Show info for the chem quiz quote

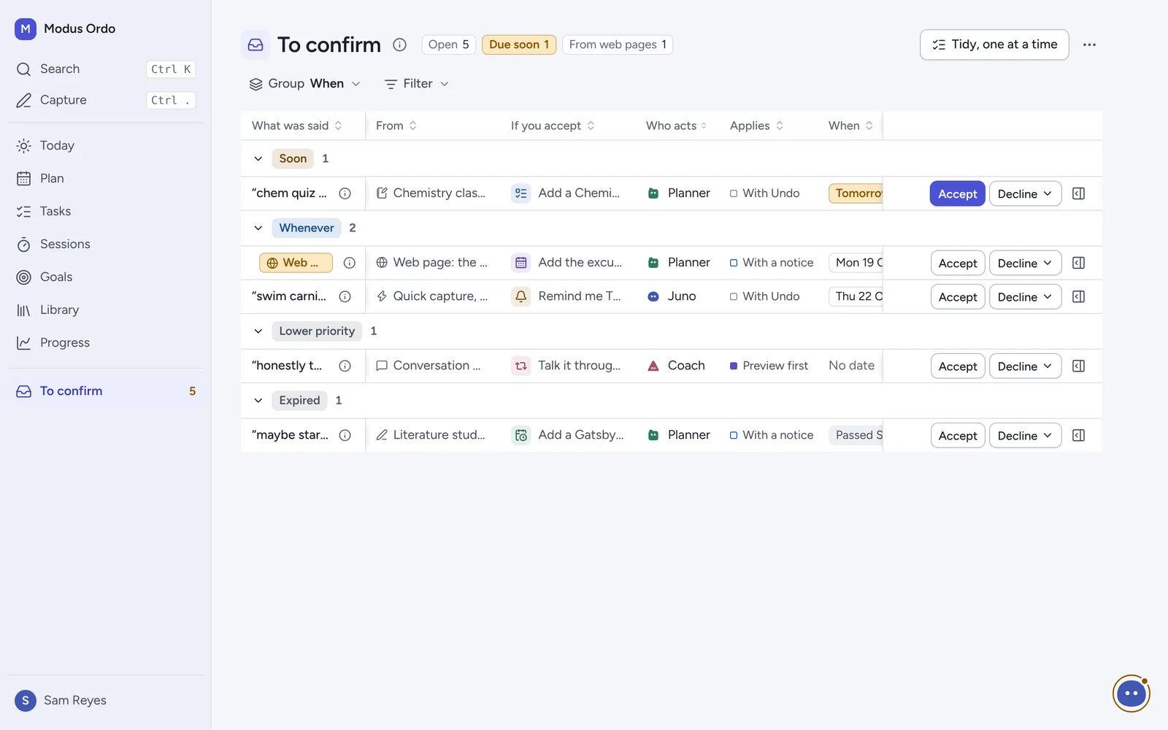pyautogui.click(x=345, y=193)
